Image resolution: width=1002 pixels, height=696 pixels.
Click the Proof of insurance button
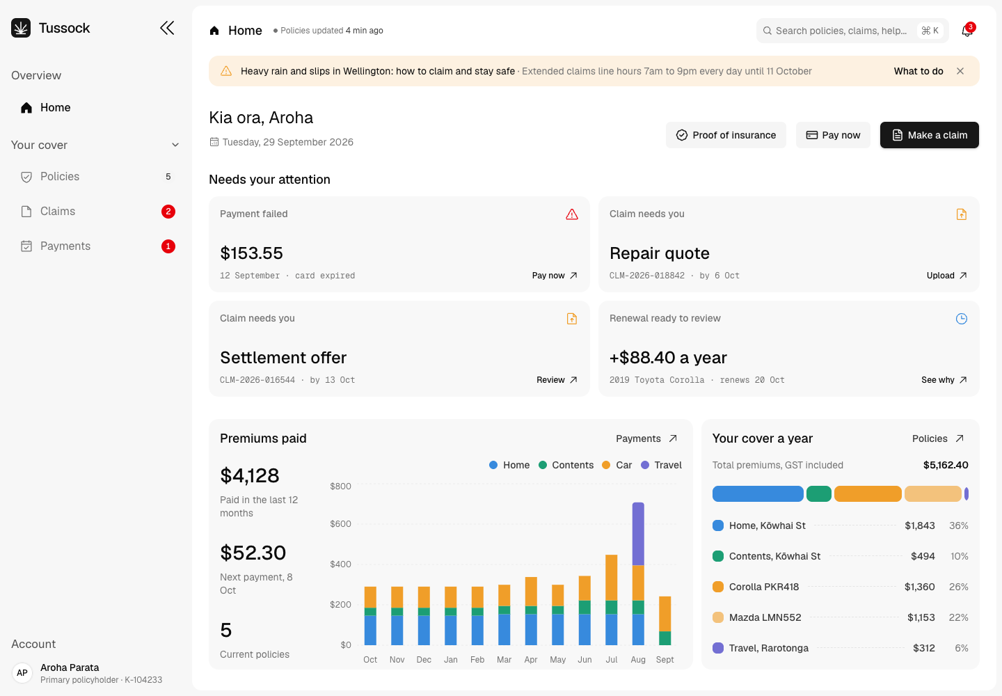point(726,135)
